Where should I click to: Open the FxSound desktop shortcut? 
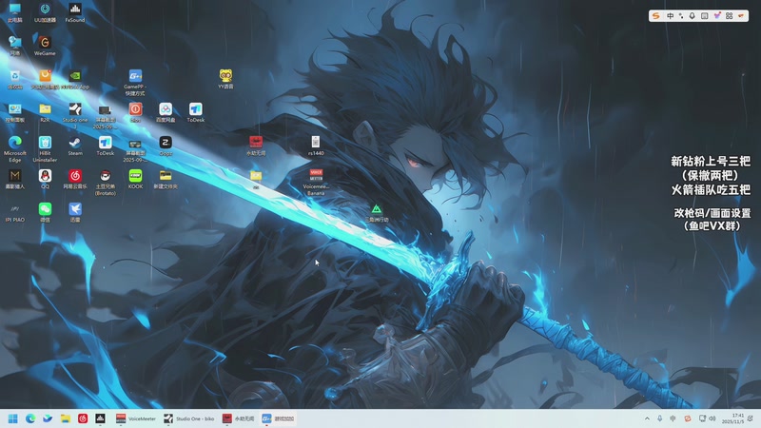(75, 12)
